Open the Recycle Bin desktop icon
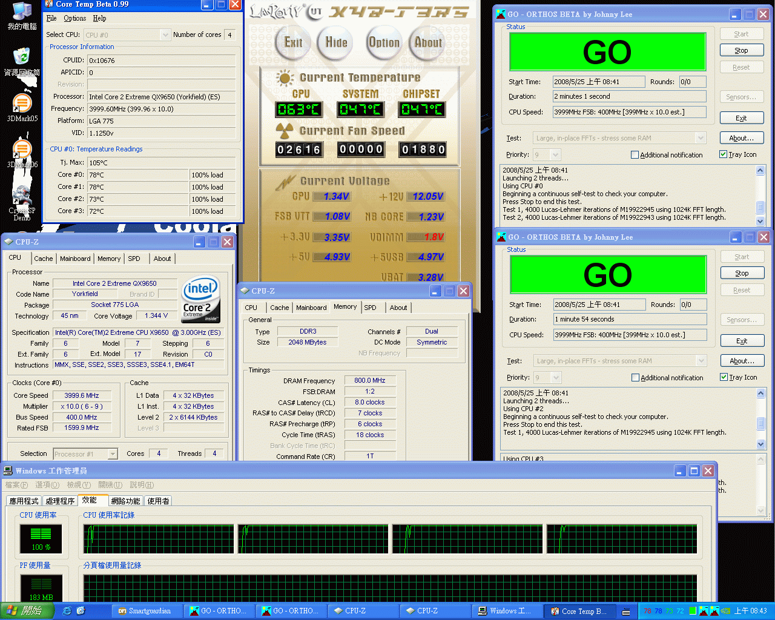The width and height of the screenshot is (775, 620). click(x=22, y=62)
